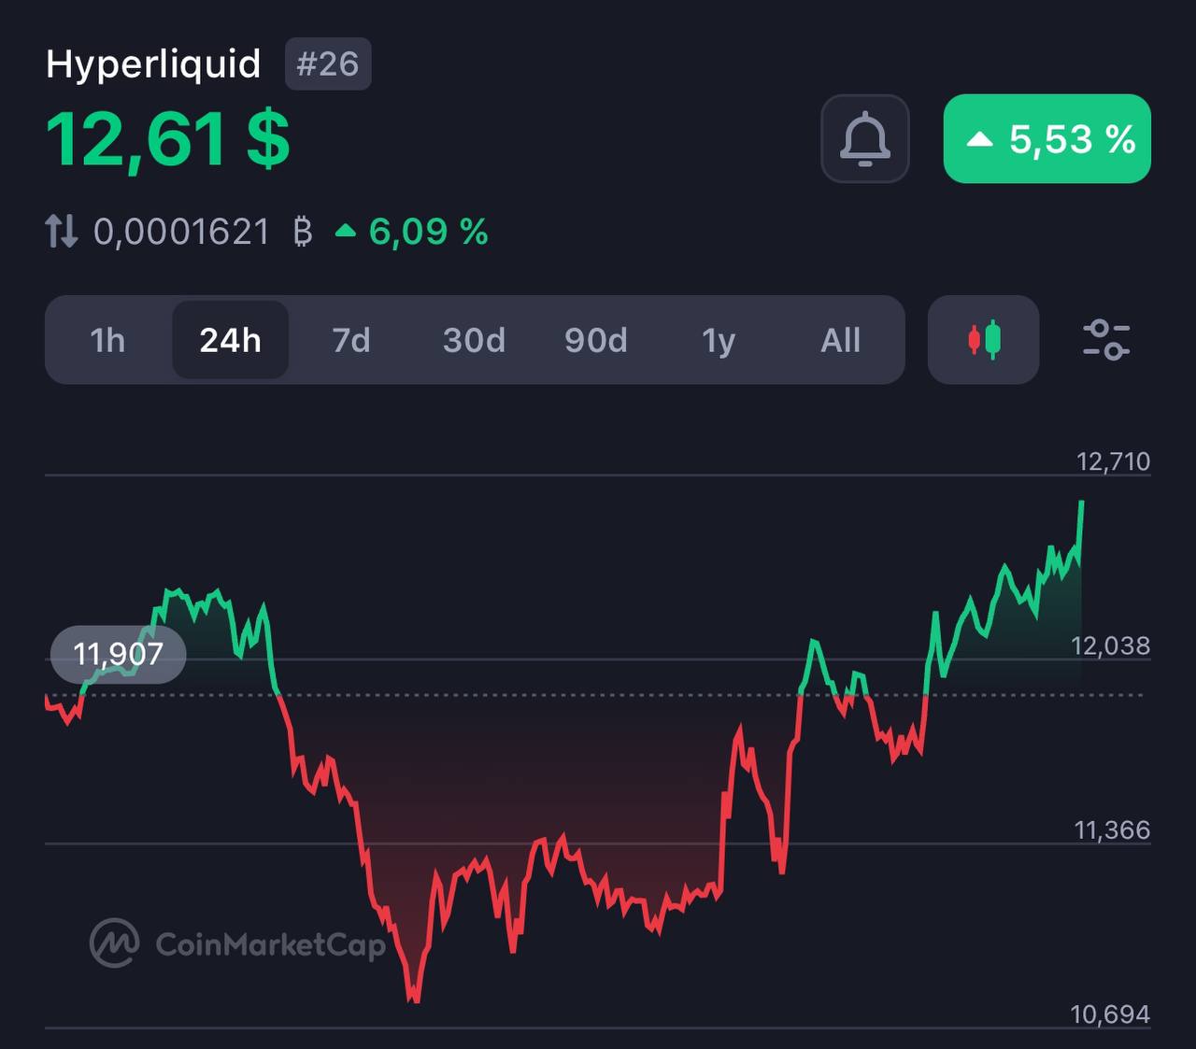Select the 90d time range

(x=596, y=340)
